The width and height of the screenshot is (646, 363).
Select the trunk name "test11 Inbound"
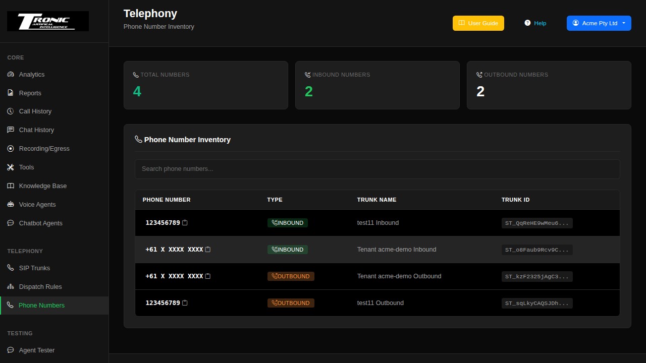[378, 223]
